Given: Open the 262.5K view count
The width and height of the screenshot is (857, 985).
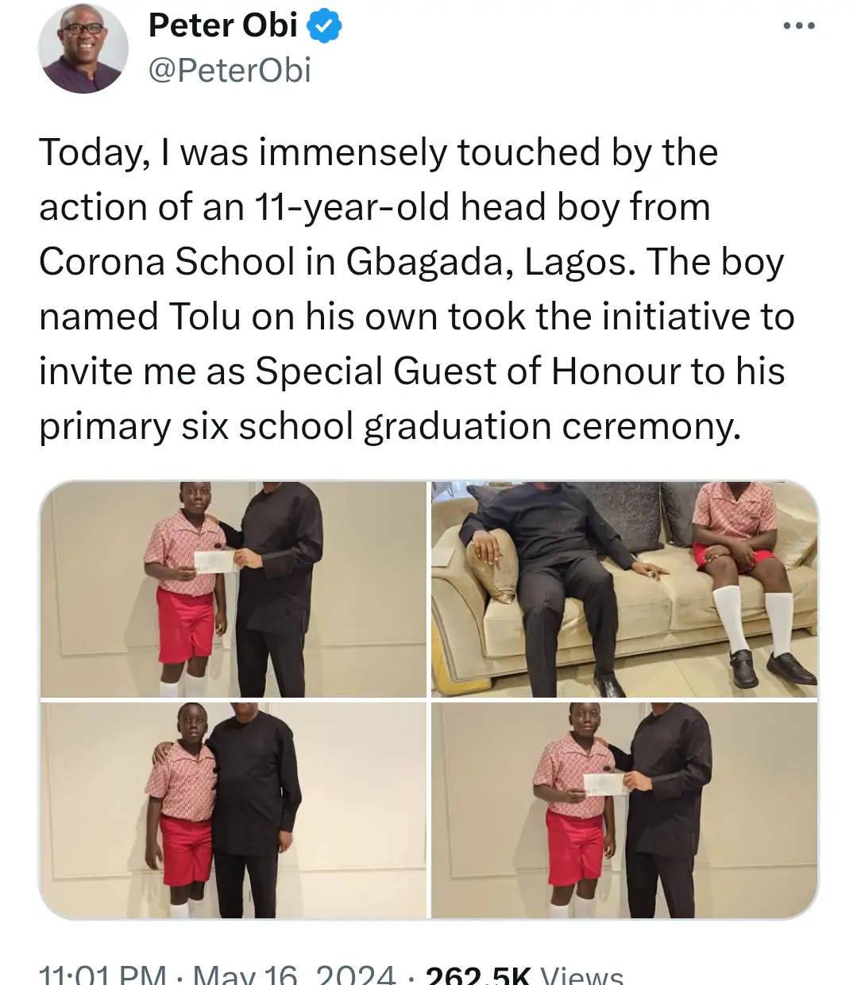Looking at the screenshot, I should (479, 975).
